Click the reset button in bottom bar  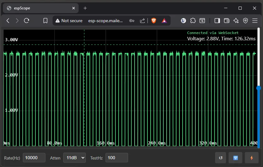pos(220,158)
